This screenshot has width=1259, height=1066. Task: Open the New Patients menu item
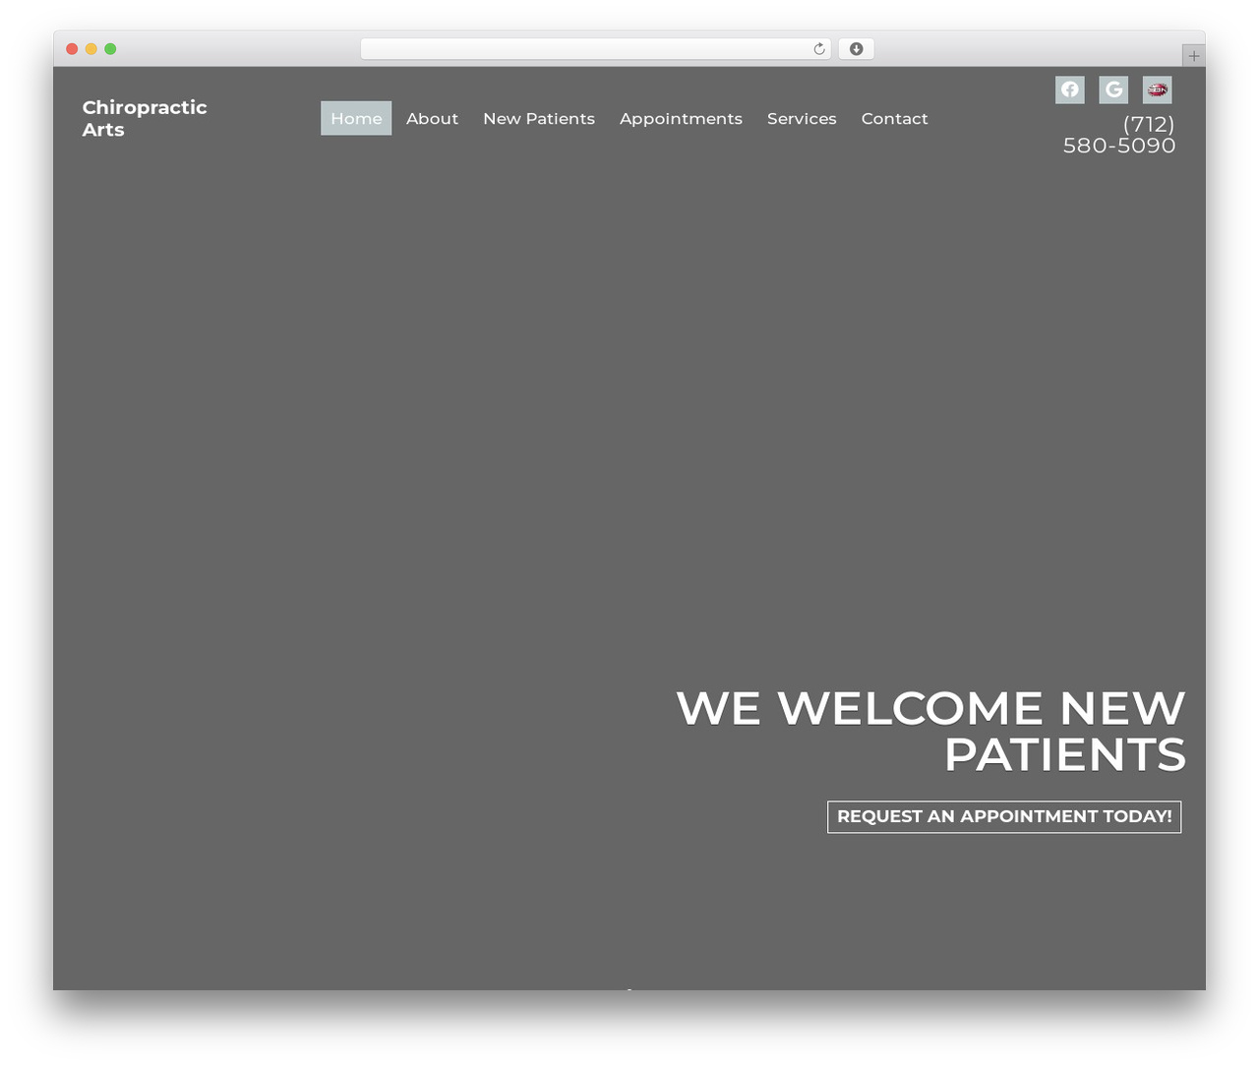(x=539, y=118)
